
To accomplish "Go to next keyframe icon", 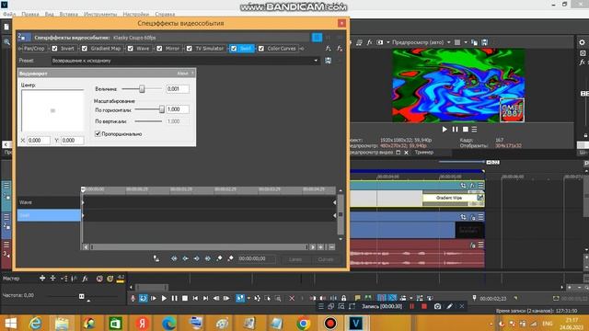I will coord(196,258).
